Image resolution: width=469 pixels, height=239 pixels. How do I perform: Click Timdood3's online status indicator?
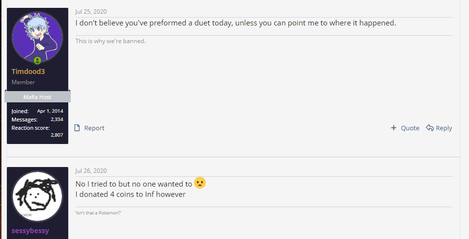point(37,61)
